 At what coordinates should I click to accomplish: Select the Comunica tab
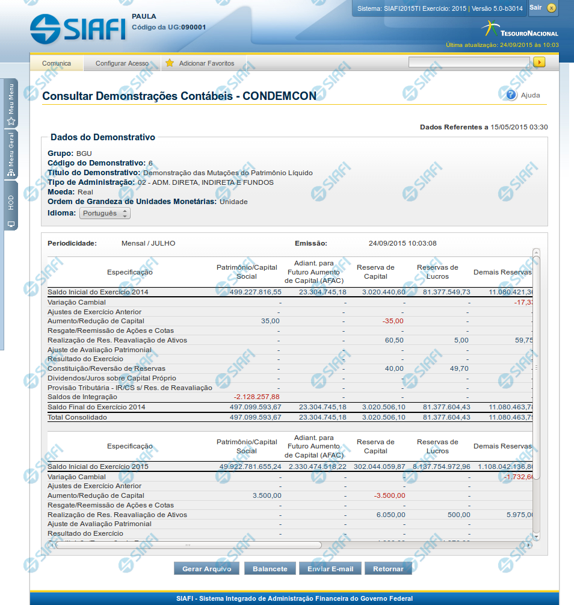click(57, 63)
